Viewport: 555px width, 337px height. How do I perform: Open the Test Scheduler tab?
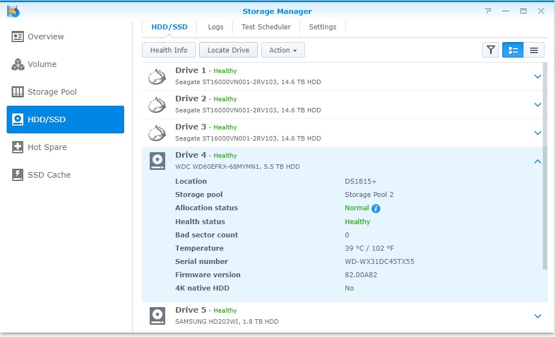pyautogui.click(x=266, y=27)
